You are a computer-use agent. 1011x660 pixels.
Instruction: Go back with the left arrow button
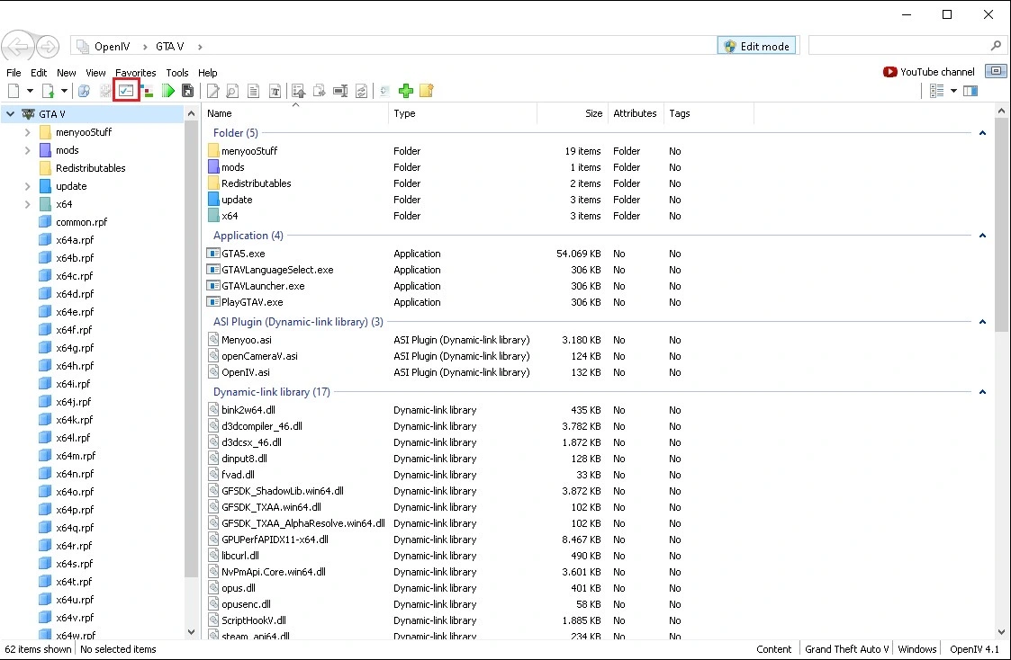click(17, 46)
